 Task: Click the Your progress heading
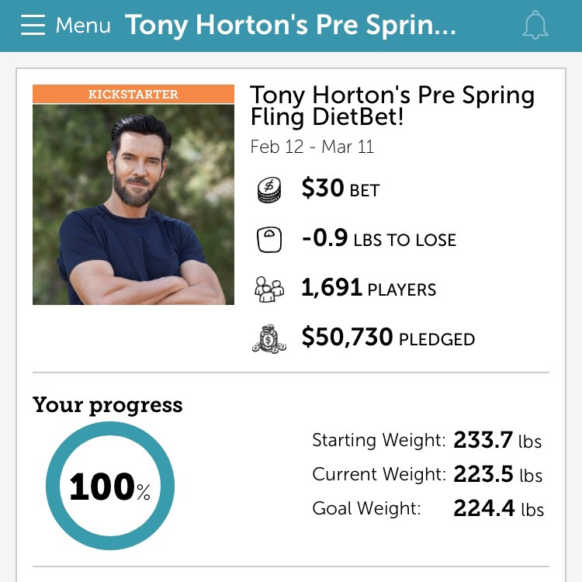[108, 405]
